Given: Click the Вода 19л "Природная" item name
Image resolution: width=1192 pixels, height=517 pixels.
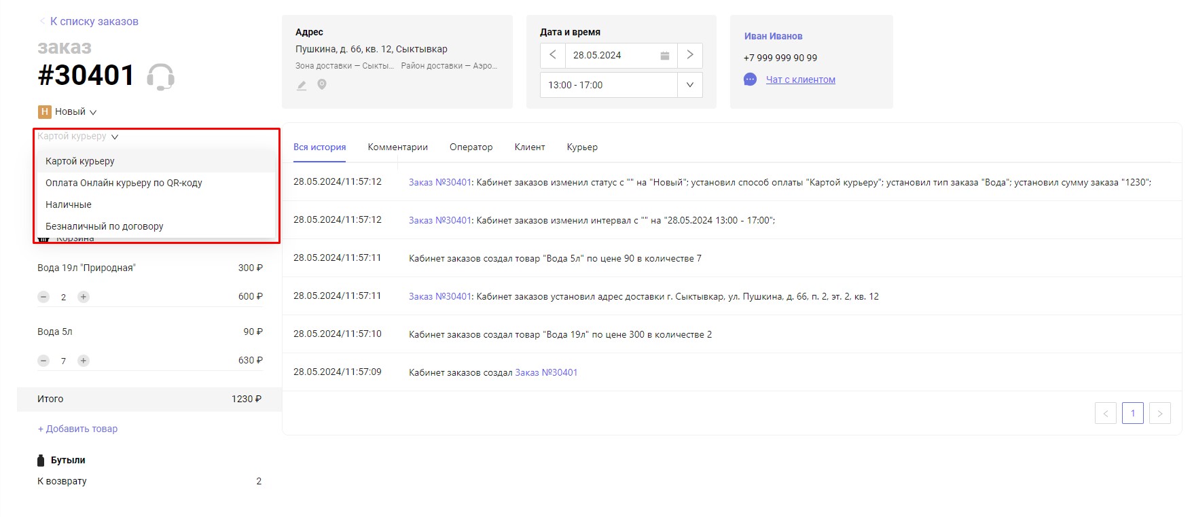Looking at the screenshot, I should click(86, 268).
